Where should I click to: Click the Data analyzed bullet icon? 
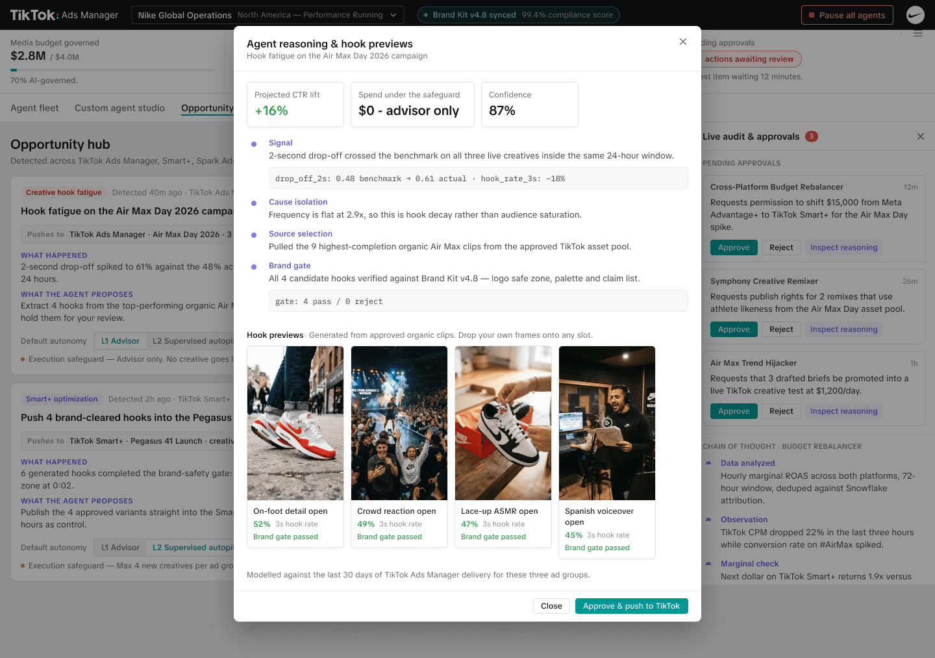click(708, 463)
